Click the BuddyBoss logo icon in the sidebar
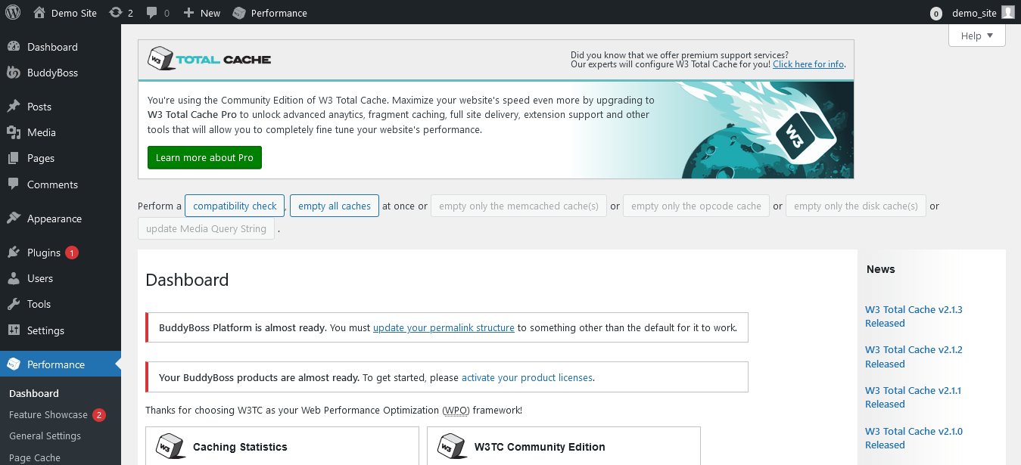Viewport: 1021px width, 465px height. (x=14, y=73)
